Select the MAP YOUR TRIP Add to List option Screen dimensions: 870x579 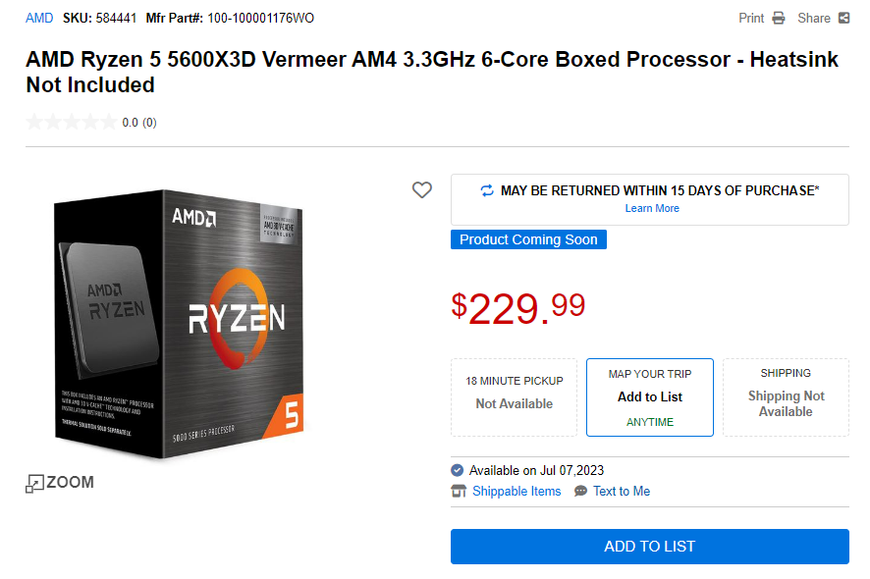click(x=649, y=396)
